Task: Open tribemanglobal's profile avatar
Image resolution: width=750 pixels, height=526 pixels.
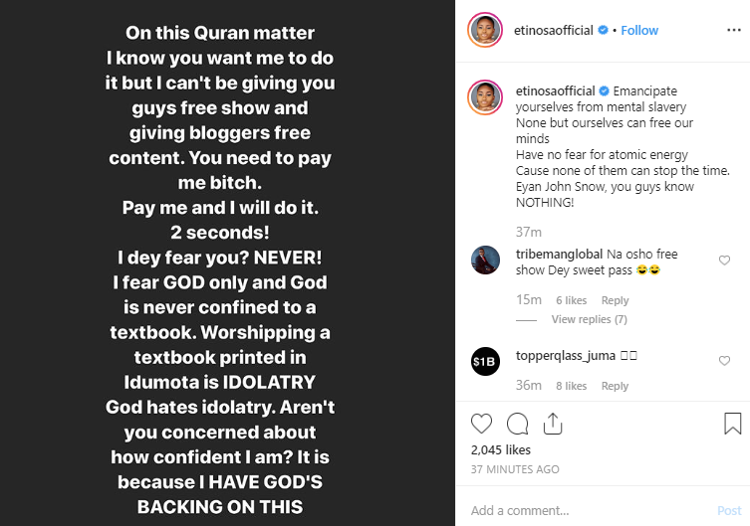Action: coord(485,261)
